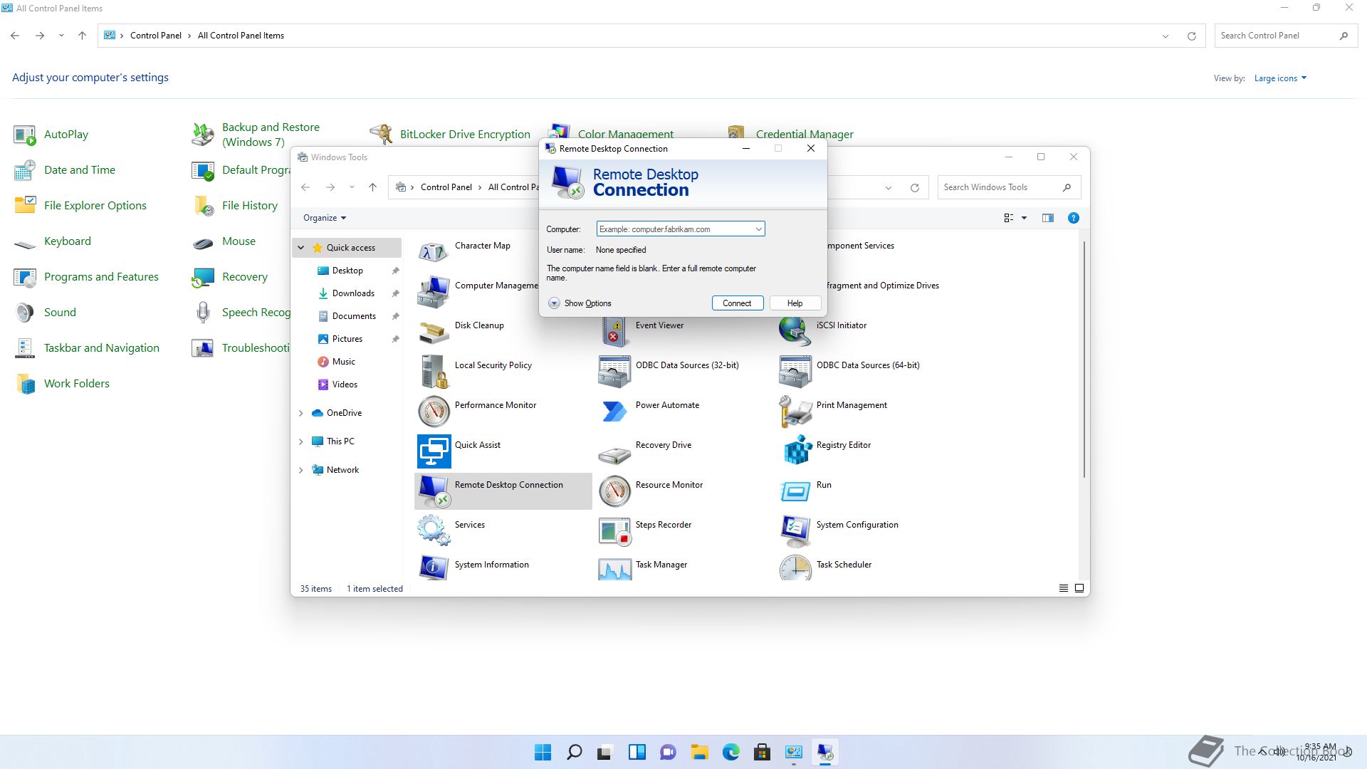Open the File Explorer Options link
Viewport: 1367px width, 769px height.
pos(95,205)
